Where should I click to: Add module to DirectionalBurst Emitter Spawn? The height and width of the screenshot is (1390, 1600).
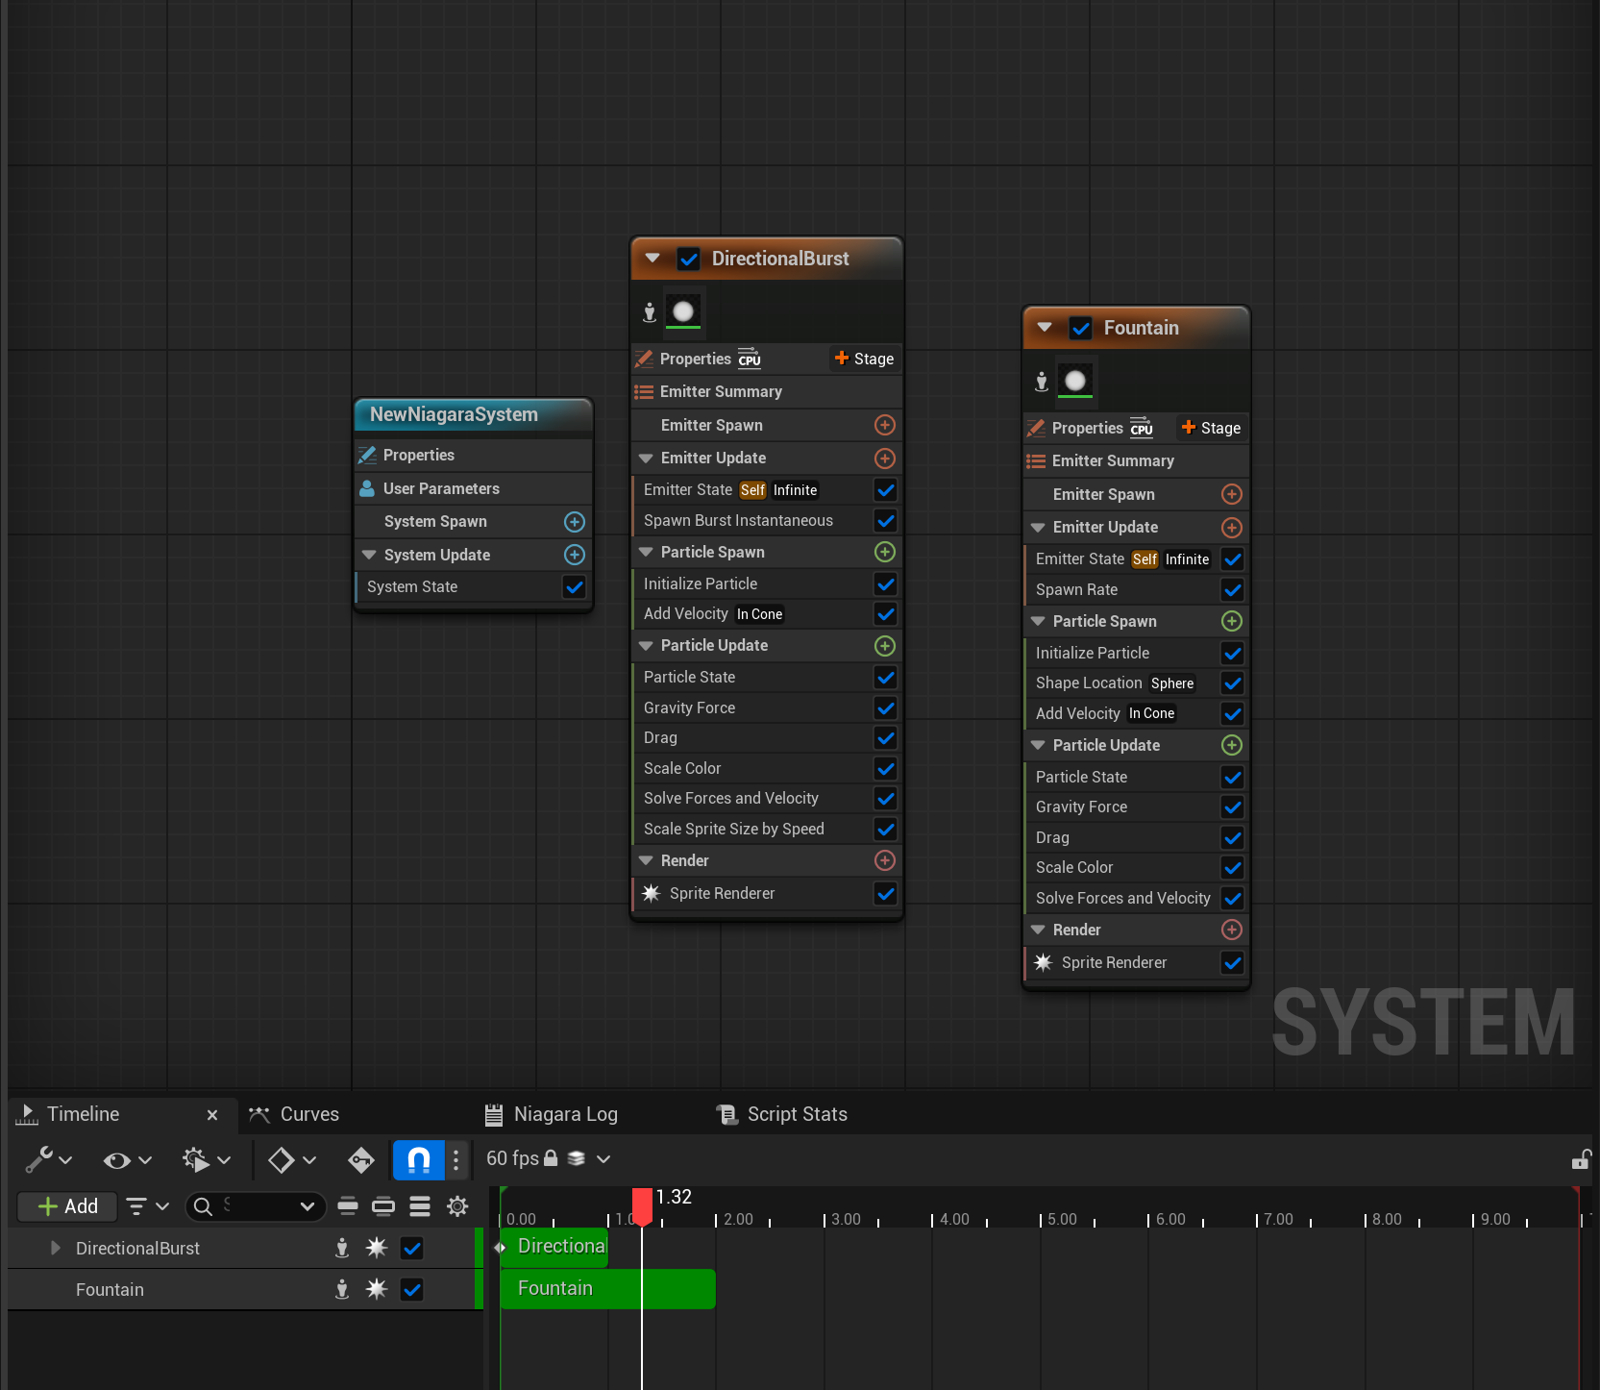885,425
